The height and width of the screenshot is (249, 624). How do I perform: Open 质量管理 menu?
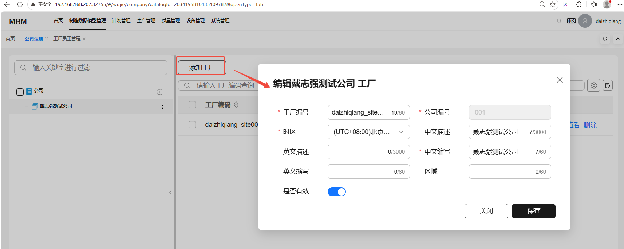pyautogui.click(x=171, y=20)
